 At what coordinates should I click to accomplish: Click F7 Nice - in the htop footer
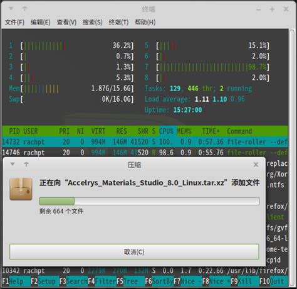188,281
